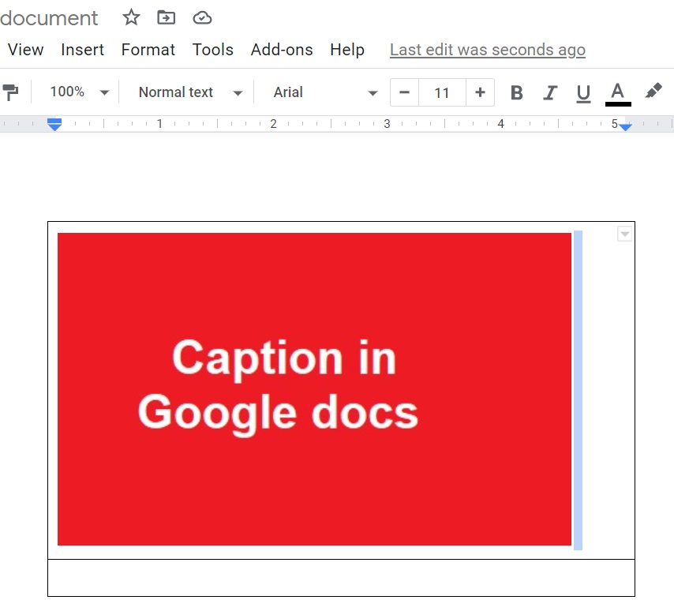
Task: Increase font size with plus button
Action: tap(480, 92)
